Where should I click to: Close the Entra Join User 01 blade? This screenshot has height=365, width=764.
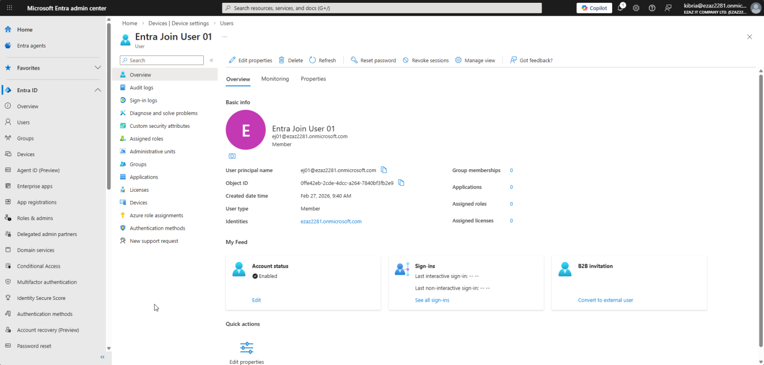(x=749, y=37)
